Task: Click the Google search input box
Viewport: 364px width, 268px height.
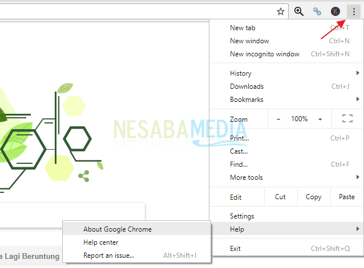Action: point(72,215)
